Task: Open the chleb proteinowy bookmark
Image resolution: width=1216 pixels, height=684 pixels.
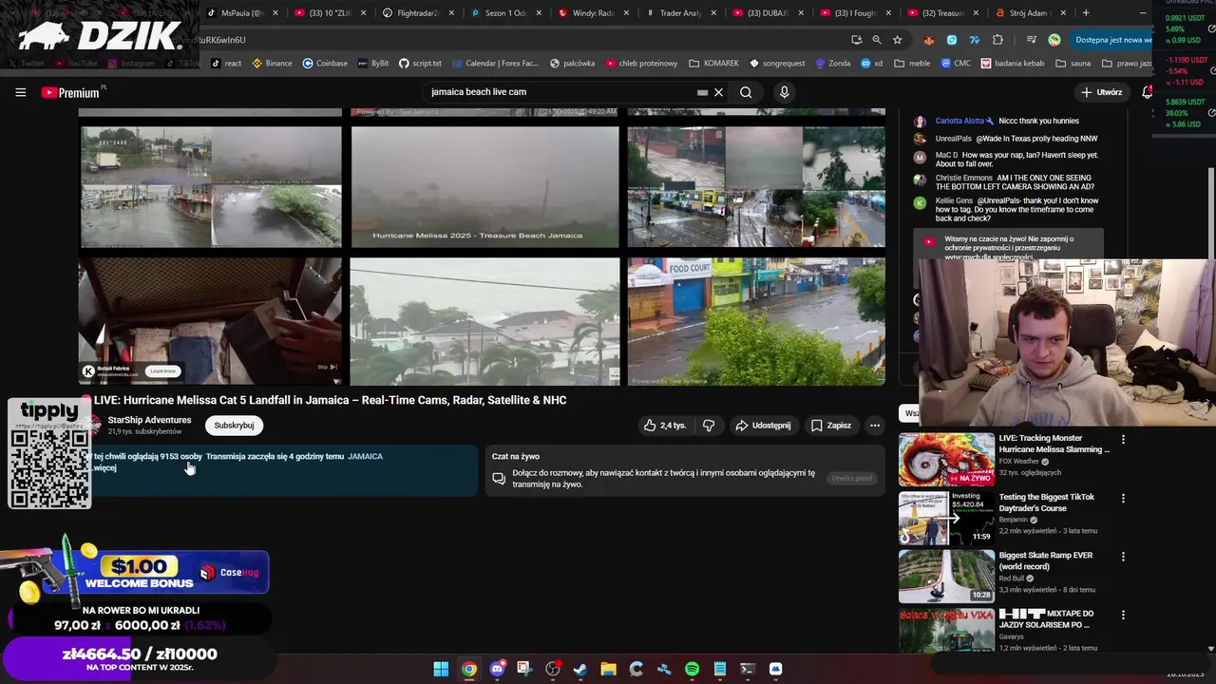Action: pyautogui.click(x=641, y=64)
